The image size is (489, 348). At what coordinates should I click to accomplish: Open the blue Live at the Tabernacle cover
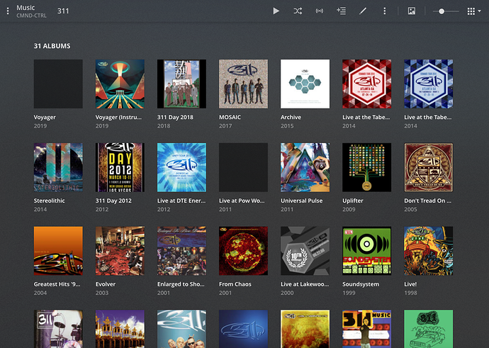pos(429,84)
